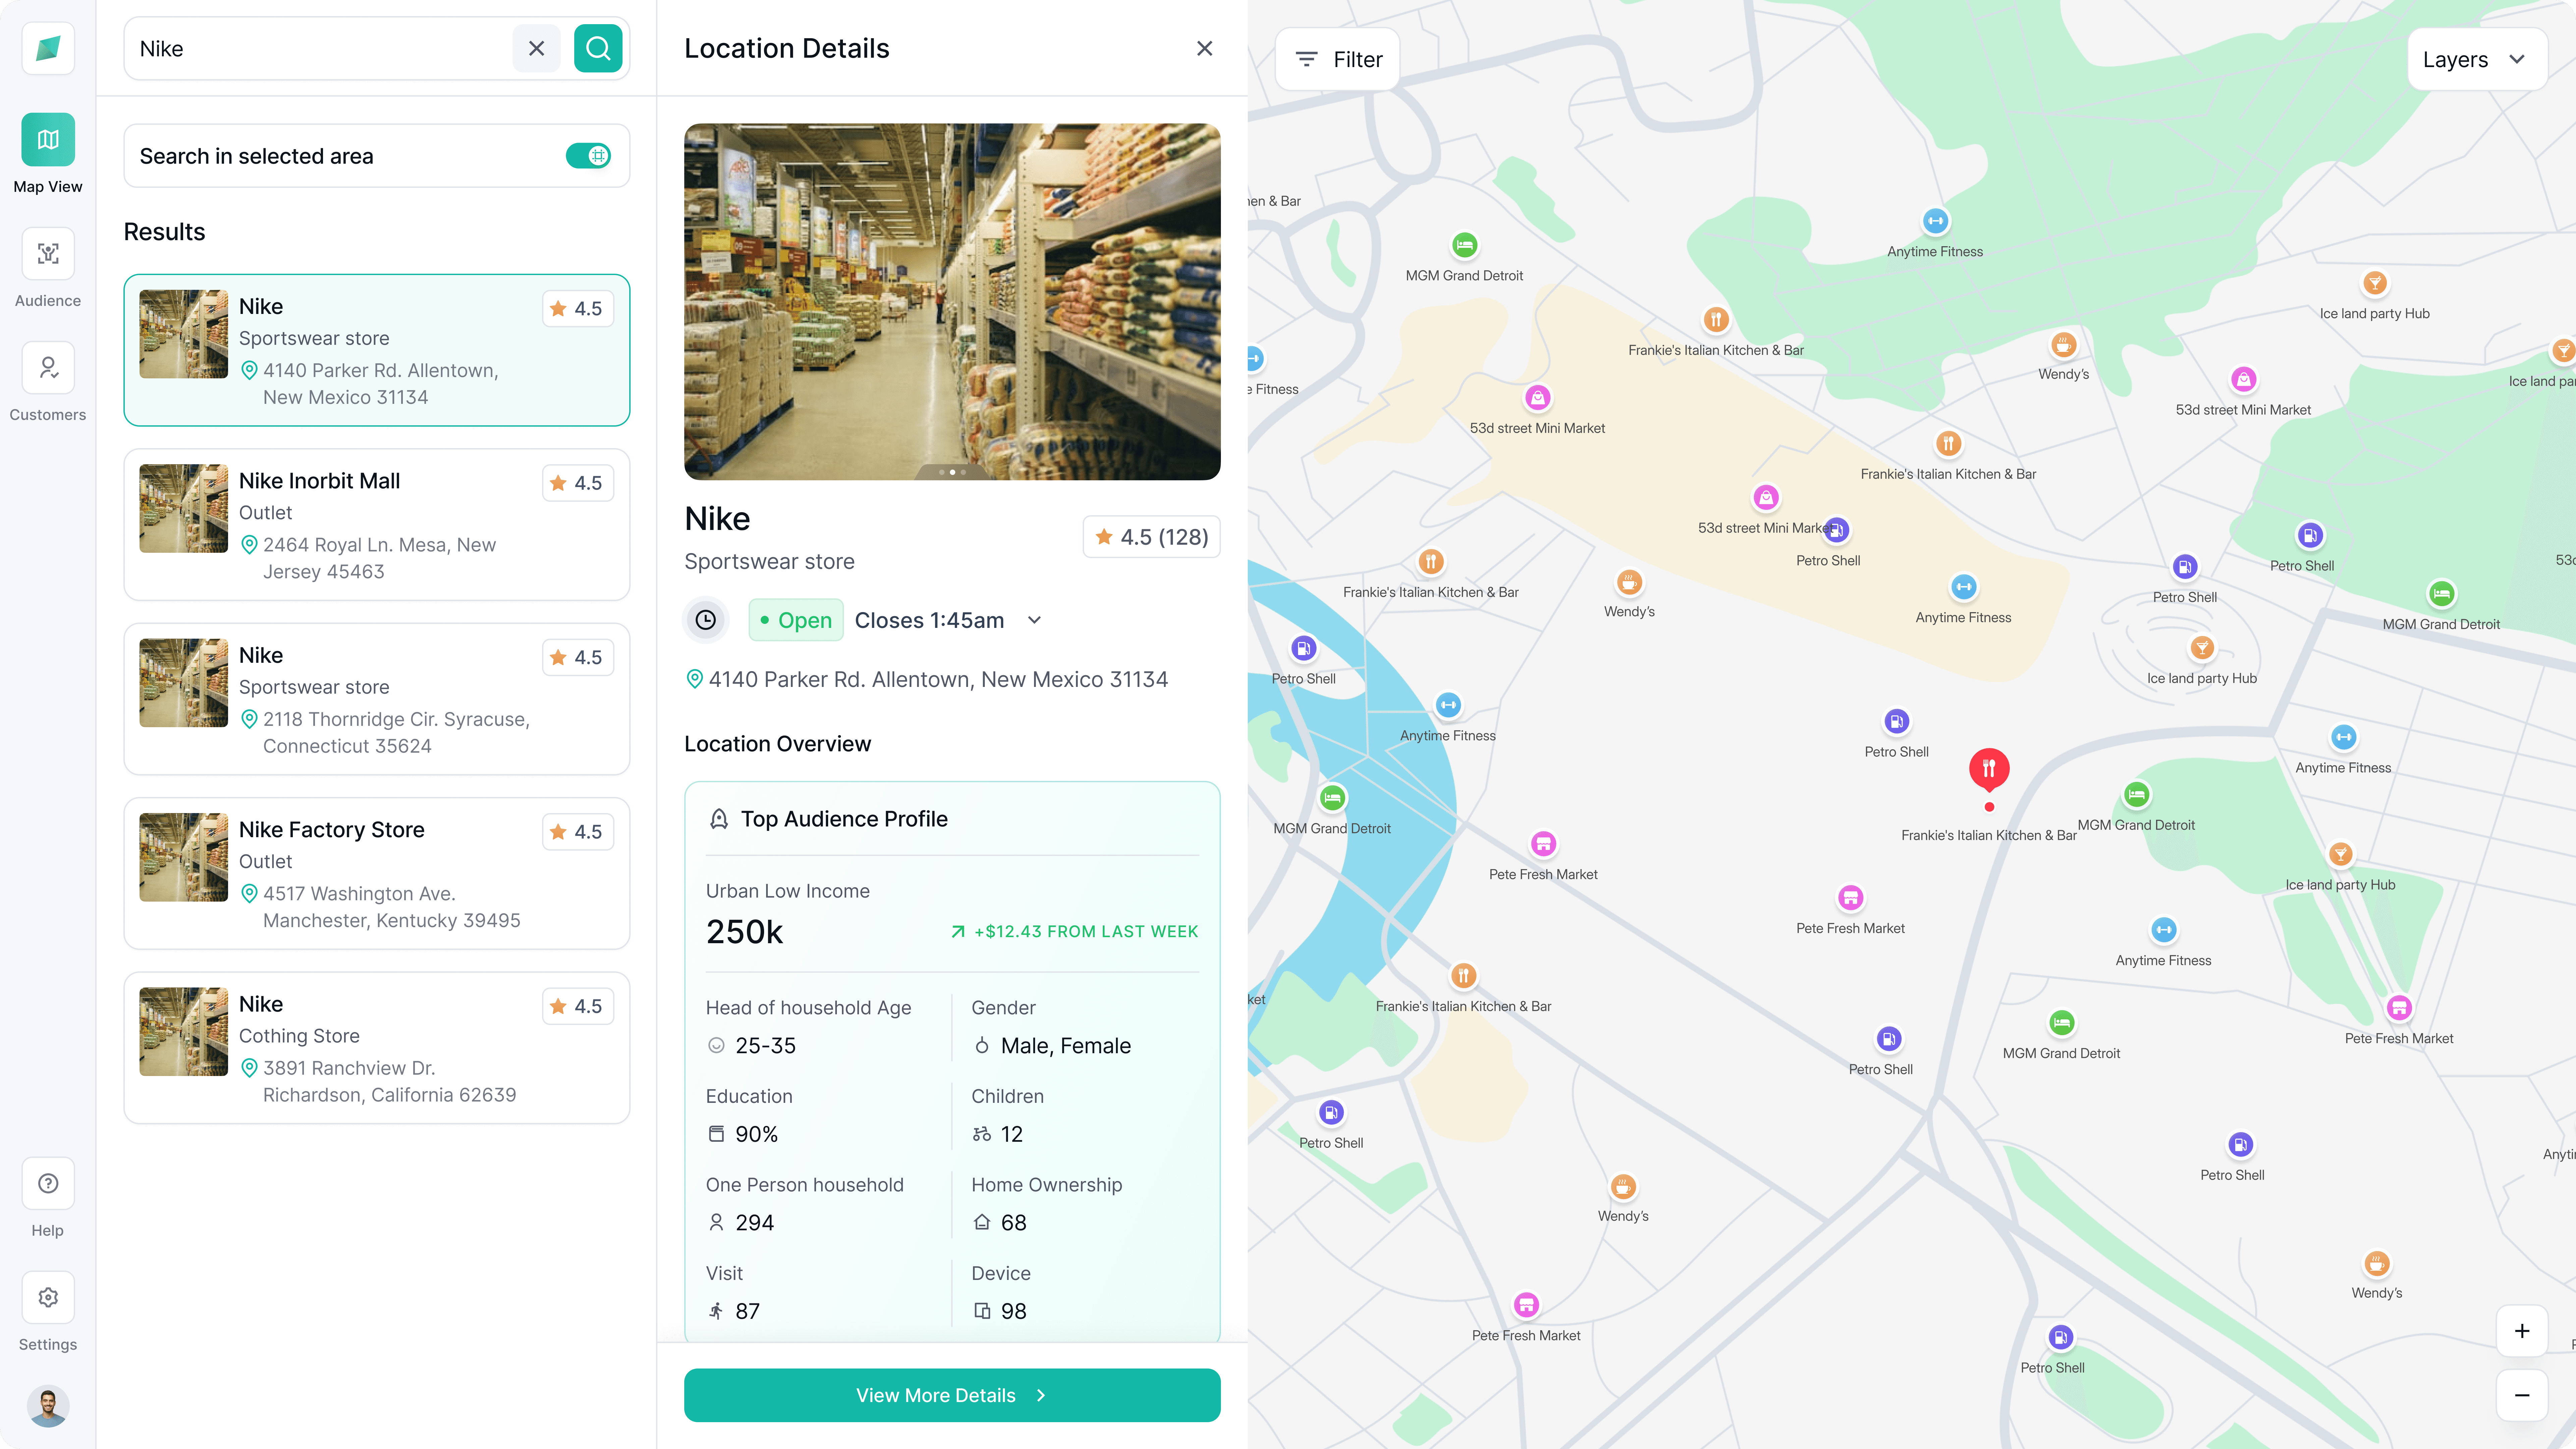
Task: Select the Nike Inorbit Mall result
Action: 376,525
